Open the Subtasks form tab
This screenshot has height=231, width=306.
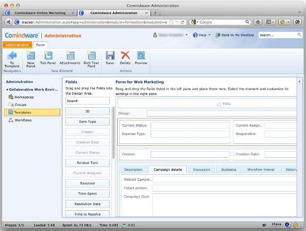pos(228,169)
